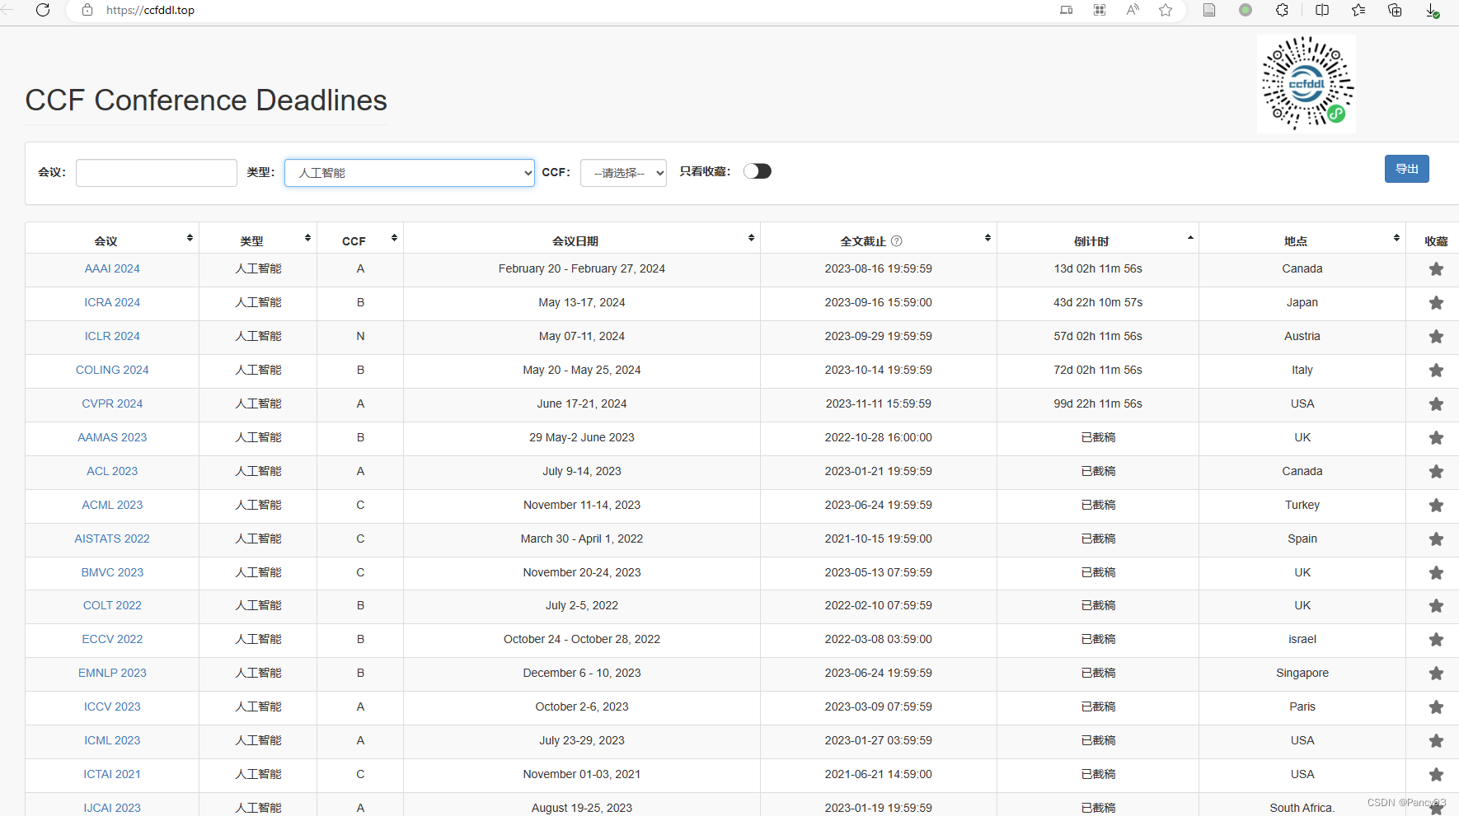Reload the page with the refresh icon
1459x816 pixels.
click(43, 10)
